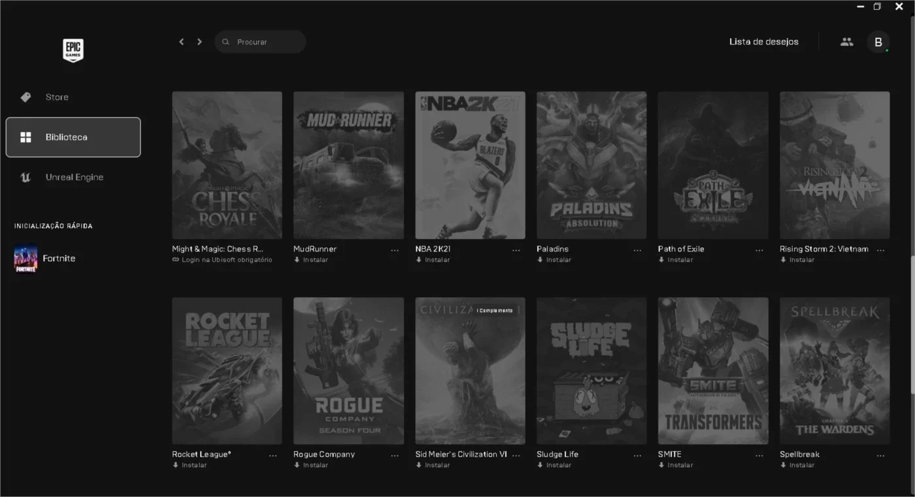Open Rising Storm 2 options menu
Image resolution: width=915 pixels, height=497 pixels.
pyautogui.click(x=881, y=250)
